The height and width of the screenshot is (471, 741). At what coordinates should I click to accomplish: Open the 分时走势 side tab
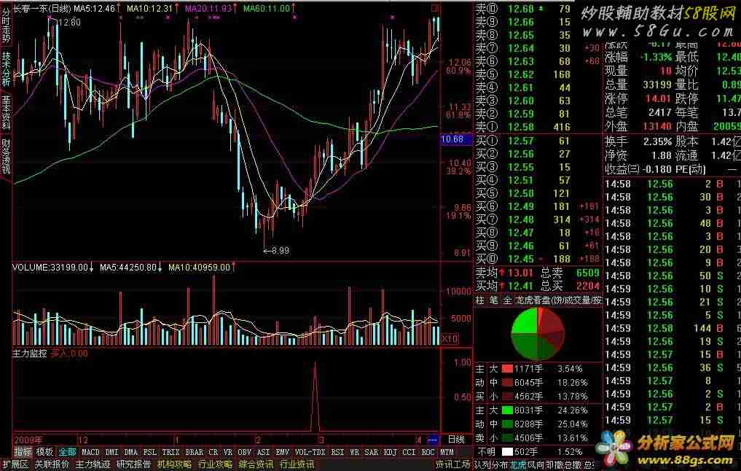tap(6, 23)
